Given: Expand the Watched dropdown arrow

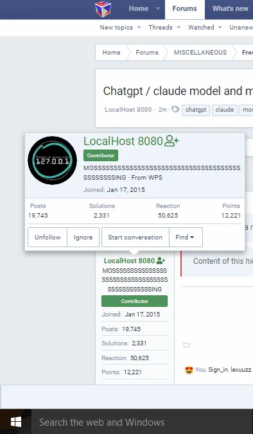Looking at the screenshot, I should 220,28.
